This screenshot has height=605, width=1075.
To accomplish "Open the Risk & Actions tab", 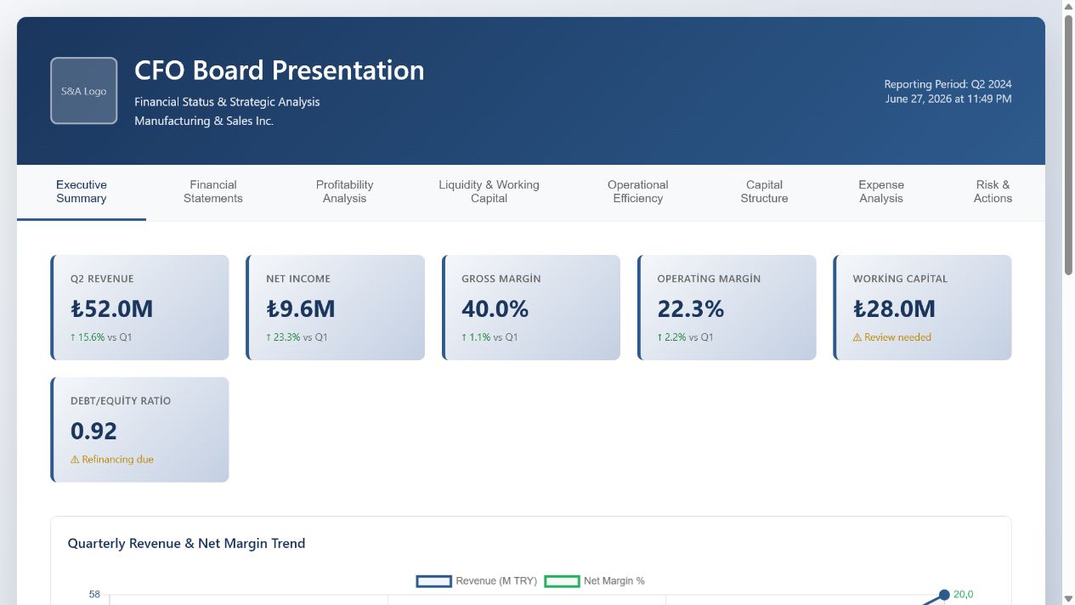I will coord(993,192).
